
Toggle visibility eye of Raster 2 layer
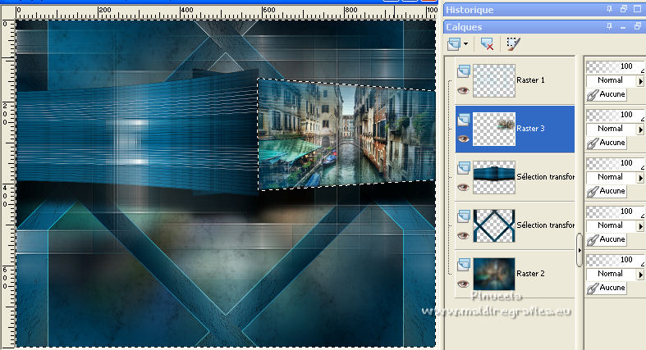click(463, 284)
